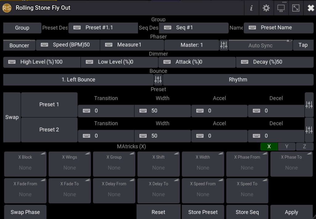Click keyboard icon in Preset 2 Transition
Viewport: 316px width, 219px height.
pos(86,136)
